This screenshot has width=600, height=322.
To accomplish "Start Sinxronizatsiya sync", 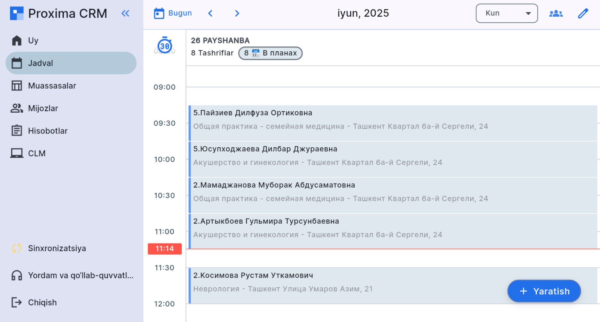I will click(57, 248).
